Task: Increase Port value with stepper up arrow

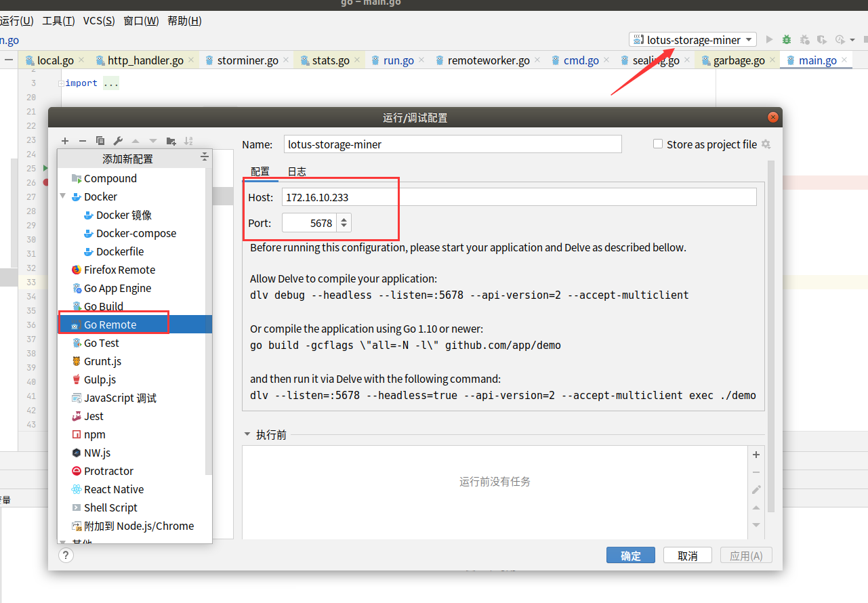Action: click(x=344, y=218)
